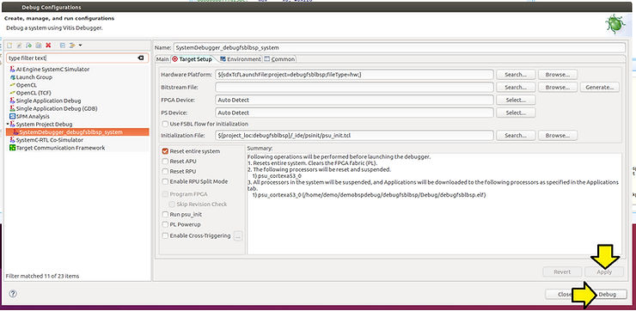The height and width of the screenshot is (311, 636).
Task: Click the filter launch configurations icon
Action: [x=72, y=46]
